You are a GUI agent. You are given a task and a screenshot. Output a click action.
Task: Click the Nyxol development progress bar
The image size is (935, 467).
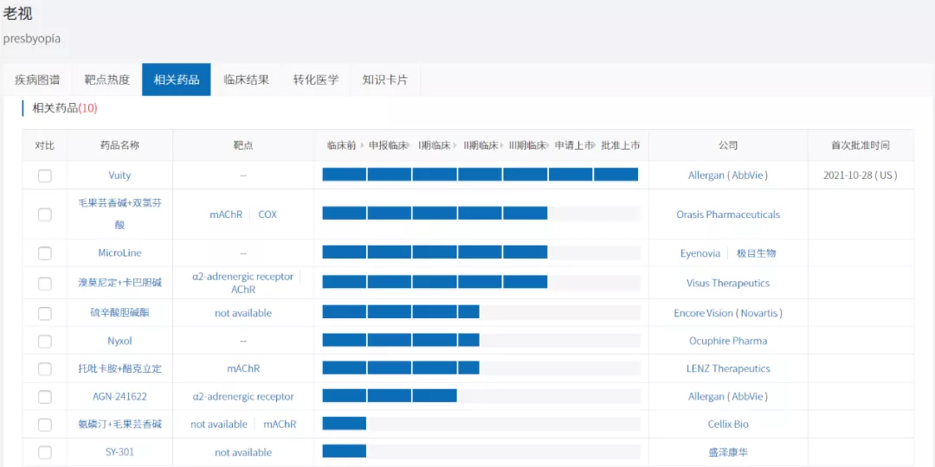480,340
